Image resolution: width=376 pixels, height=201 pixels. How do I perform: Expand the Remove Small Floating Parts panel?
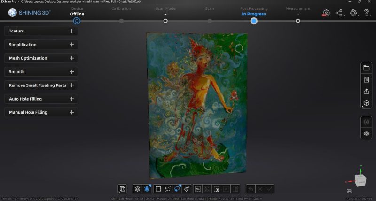41,85
